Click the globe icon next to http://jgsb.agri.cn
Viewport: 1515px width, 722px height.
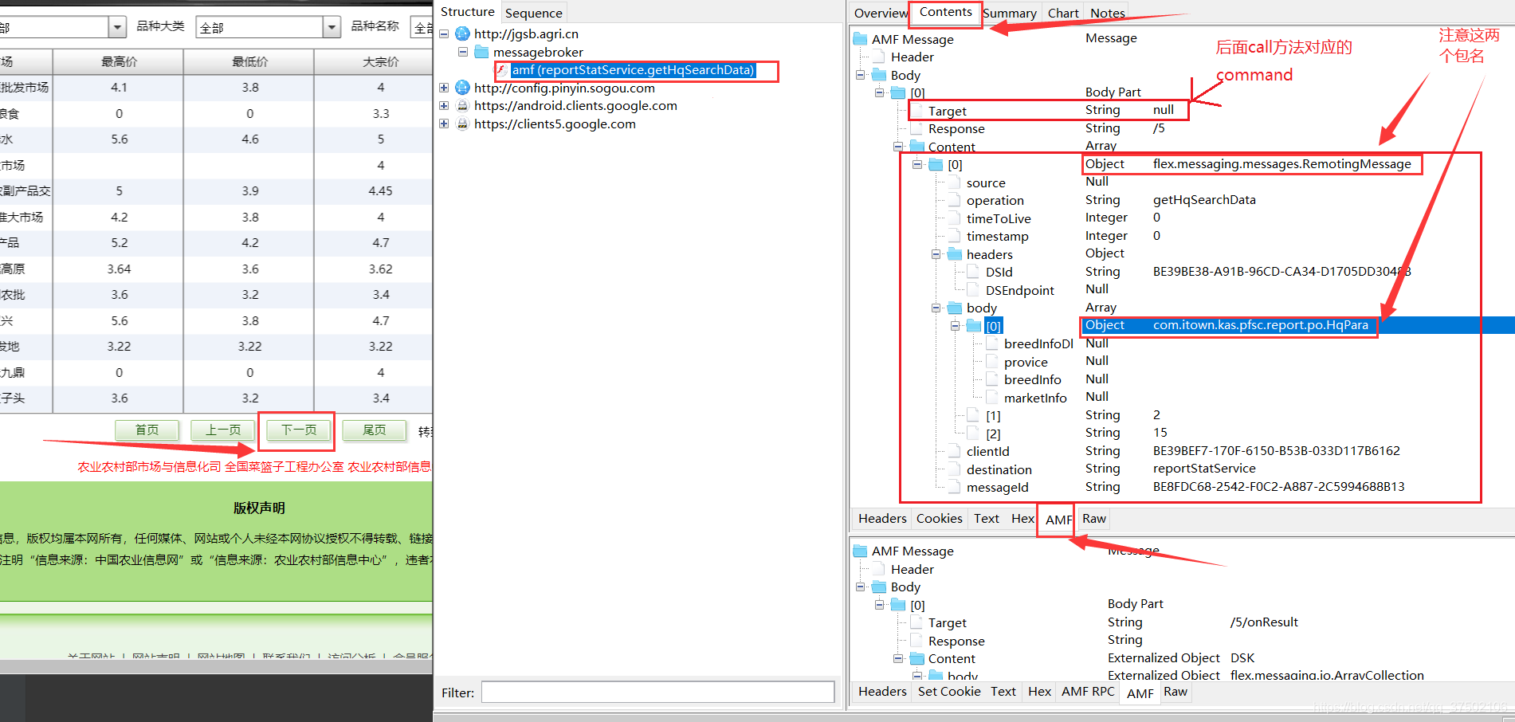(462, 33)
